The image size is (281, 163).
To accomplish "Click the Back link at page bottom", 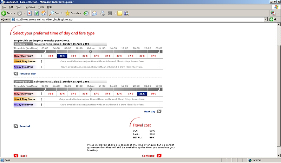I will [x=24, y=156].
